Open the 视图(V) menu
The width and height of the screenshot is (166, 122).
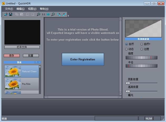(x=32, y=9)
